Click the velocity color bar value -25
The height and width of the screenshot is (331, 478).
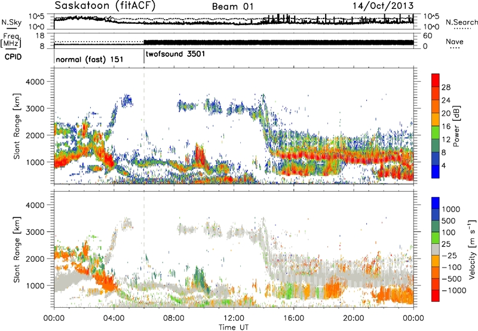(449, 255)
